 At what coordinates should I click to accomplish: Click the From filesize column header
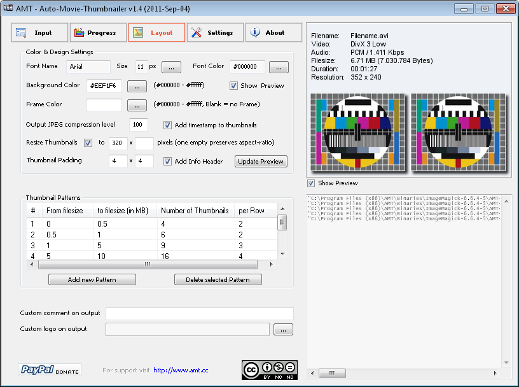tap(68, 211)
